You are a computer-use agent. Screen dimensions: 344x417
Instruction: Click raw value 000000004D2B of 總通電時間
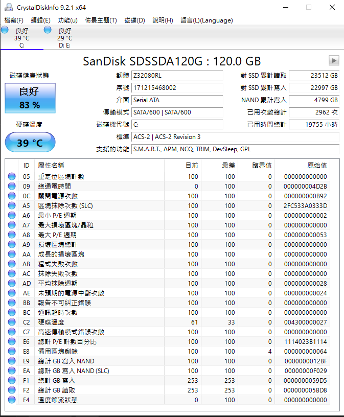tap(306, 187)
